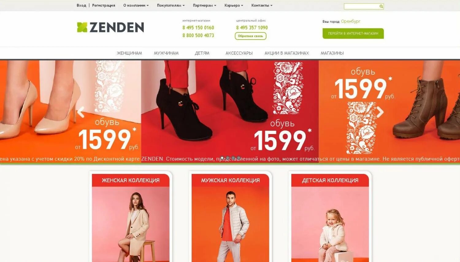Expand the Покупателям dropdown menu

[171, 5]
